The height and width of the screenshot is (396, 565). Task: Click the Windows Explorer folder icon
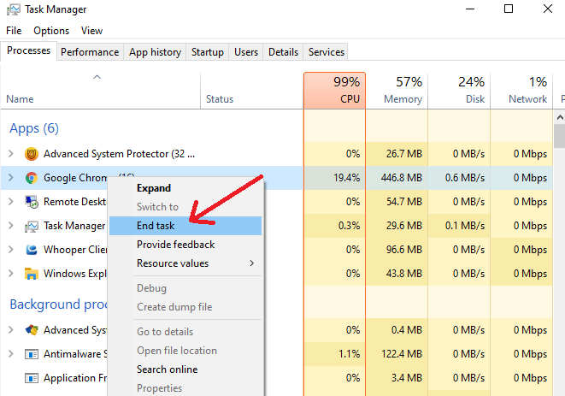(32, 274)
